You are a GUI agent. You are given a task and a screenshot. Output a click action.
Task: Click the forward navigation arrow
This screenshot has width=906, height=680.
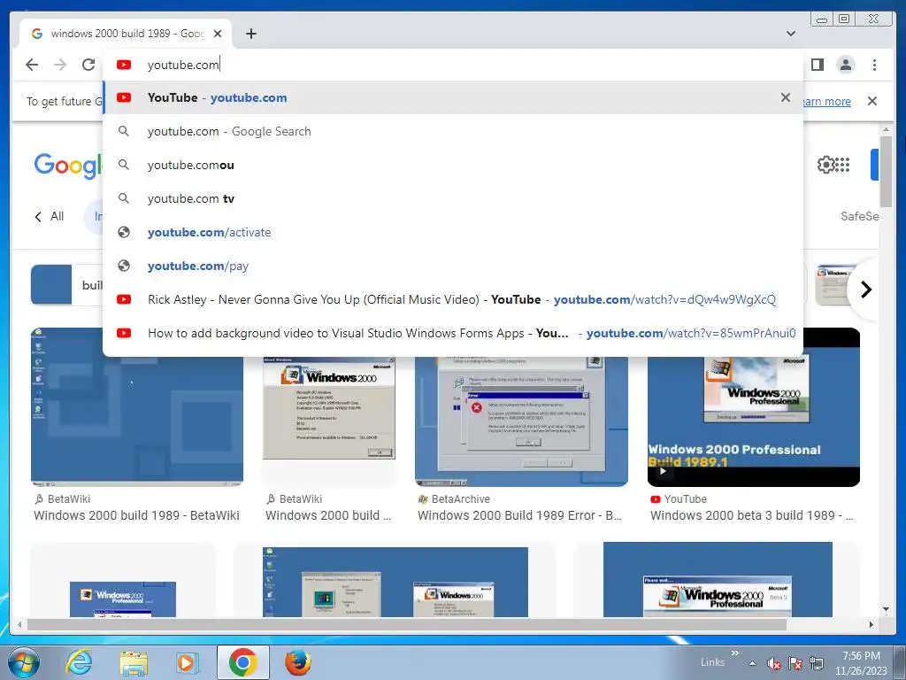60,65
